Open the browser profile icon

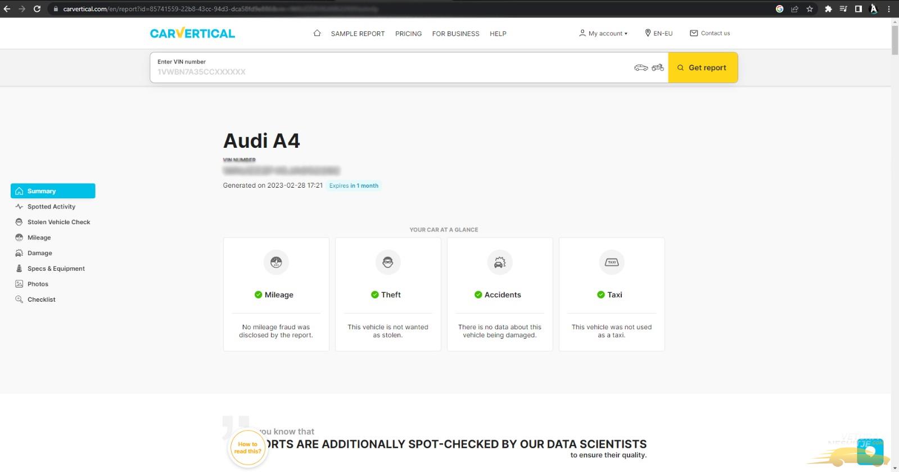(x=874, y=9)
